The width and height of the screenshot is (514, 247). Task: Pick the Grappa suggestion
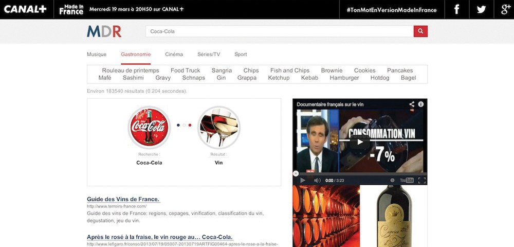247,78
